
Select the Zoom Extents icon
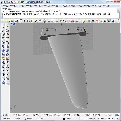tap(57, 21)
